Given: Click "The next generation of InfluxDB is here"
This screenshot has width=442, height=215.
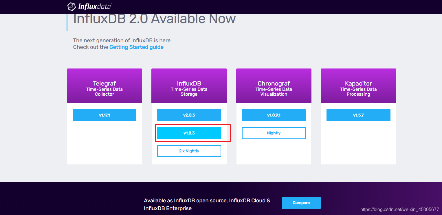Looking at the screenshot, I should (x=122, y=40).
